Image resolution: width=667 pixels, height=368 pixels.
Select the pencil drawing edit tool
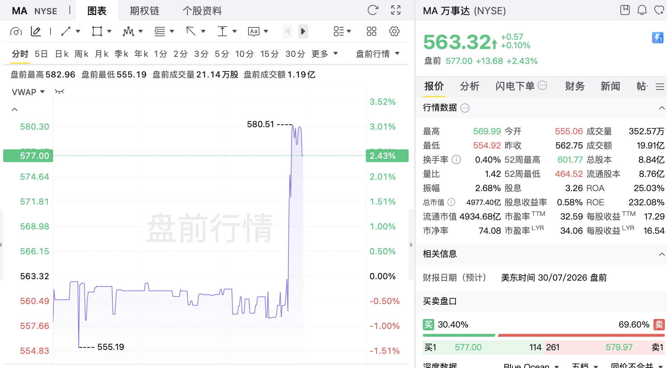[x=36, y=32]
